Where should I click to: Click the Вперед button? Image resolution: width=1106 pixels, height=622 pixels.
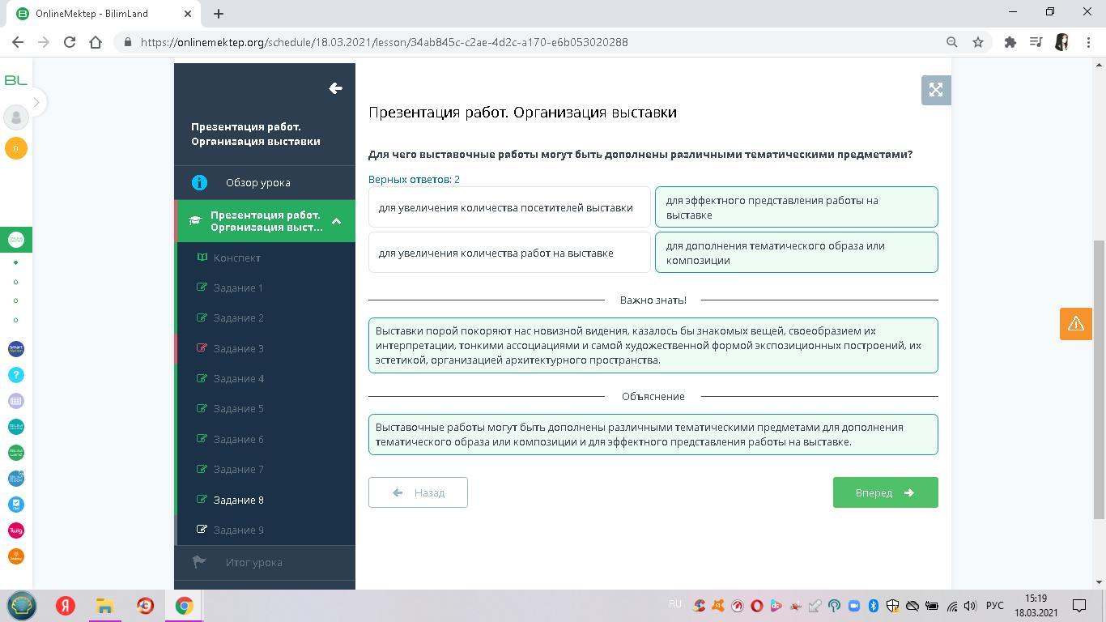pos(885,492)
